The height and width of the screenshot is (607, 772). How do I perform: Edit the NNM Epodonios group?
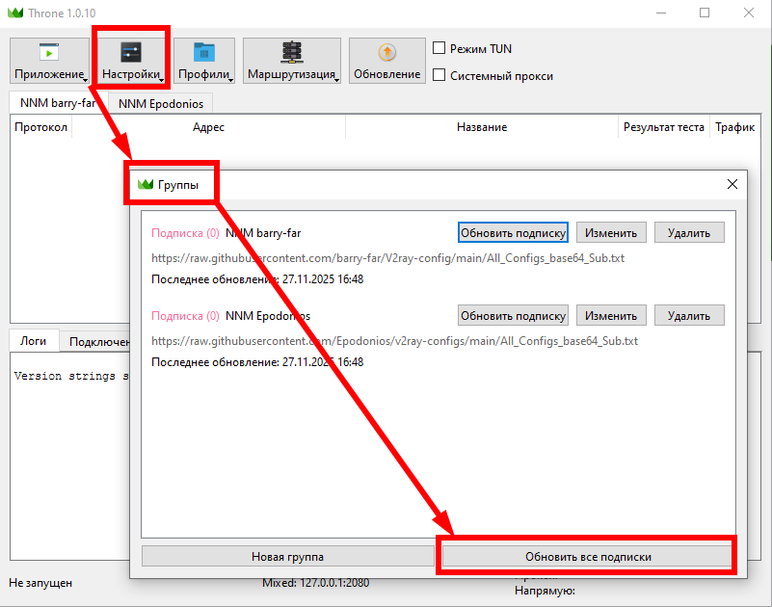611,315
